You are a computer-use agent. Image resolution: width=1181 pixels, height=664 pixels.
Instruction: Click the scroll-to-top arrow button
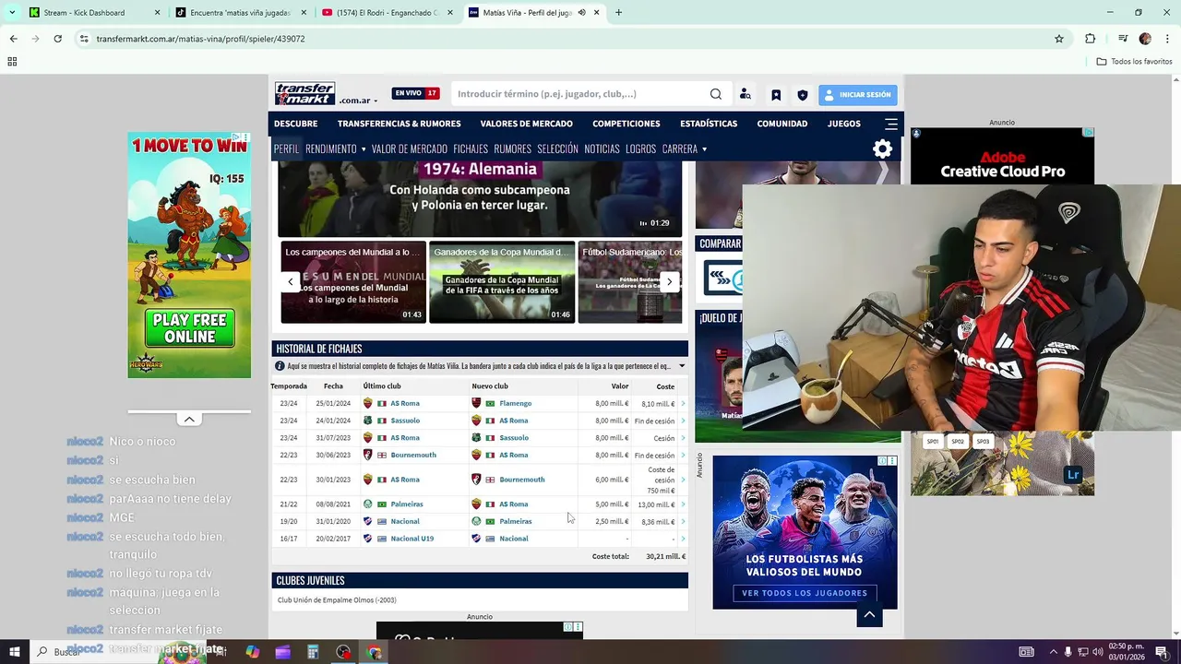(x=869, y=614)
